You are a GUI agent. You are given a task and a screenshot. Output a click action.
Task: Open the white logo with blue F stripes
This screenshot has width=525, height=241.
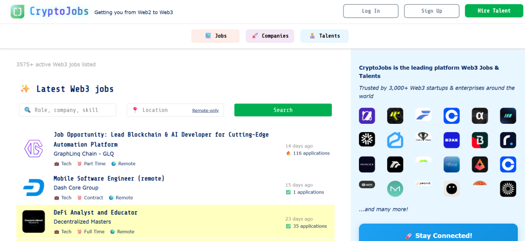423,114
